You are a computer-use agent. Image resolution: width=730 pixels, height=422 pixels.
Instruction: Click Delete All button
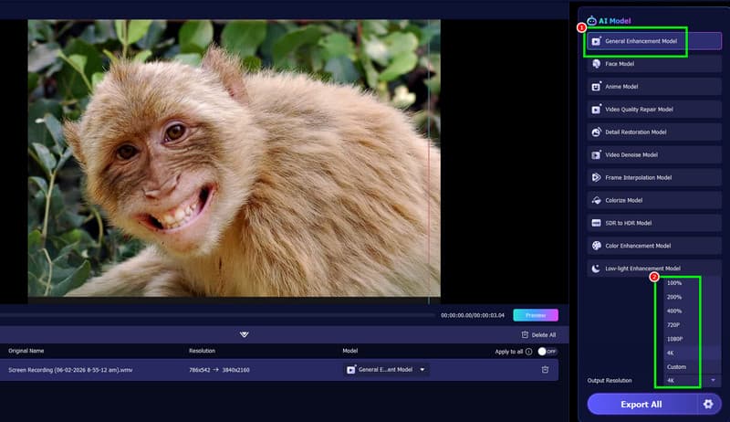tap(538, 335)
